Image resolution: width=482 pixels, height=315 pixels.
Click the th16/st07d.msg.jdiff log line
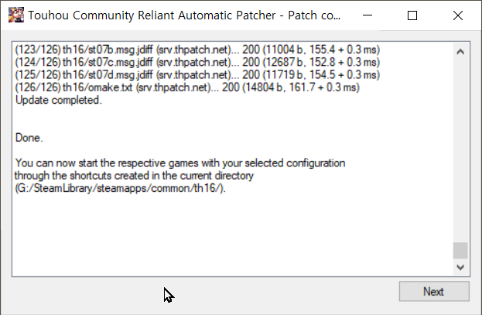coord(197,75)
